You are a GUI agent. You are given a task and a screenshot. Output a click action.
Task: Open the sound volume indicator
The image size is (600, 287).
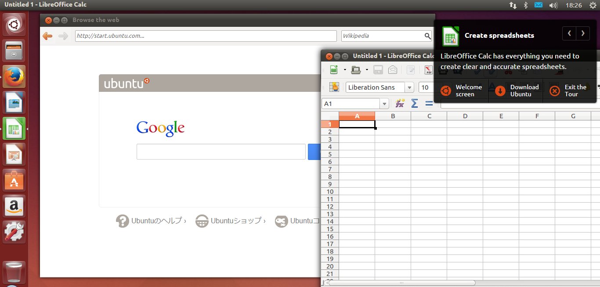click(x=553, y=5)
